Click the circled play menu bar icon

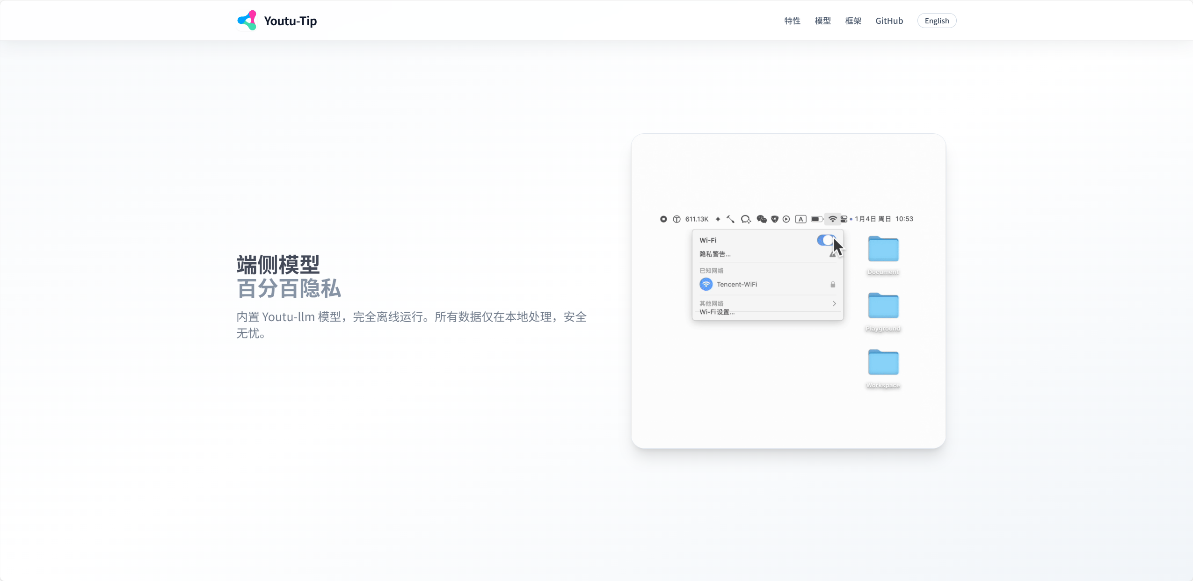[786, 219]
